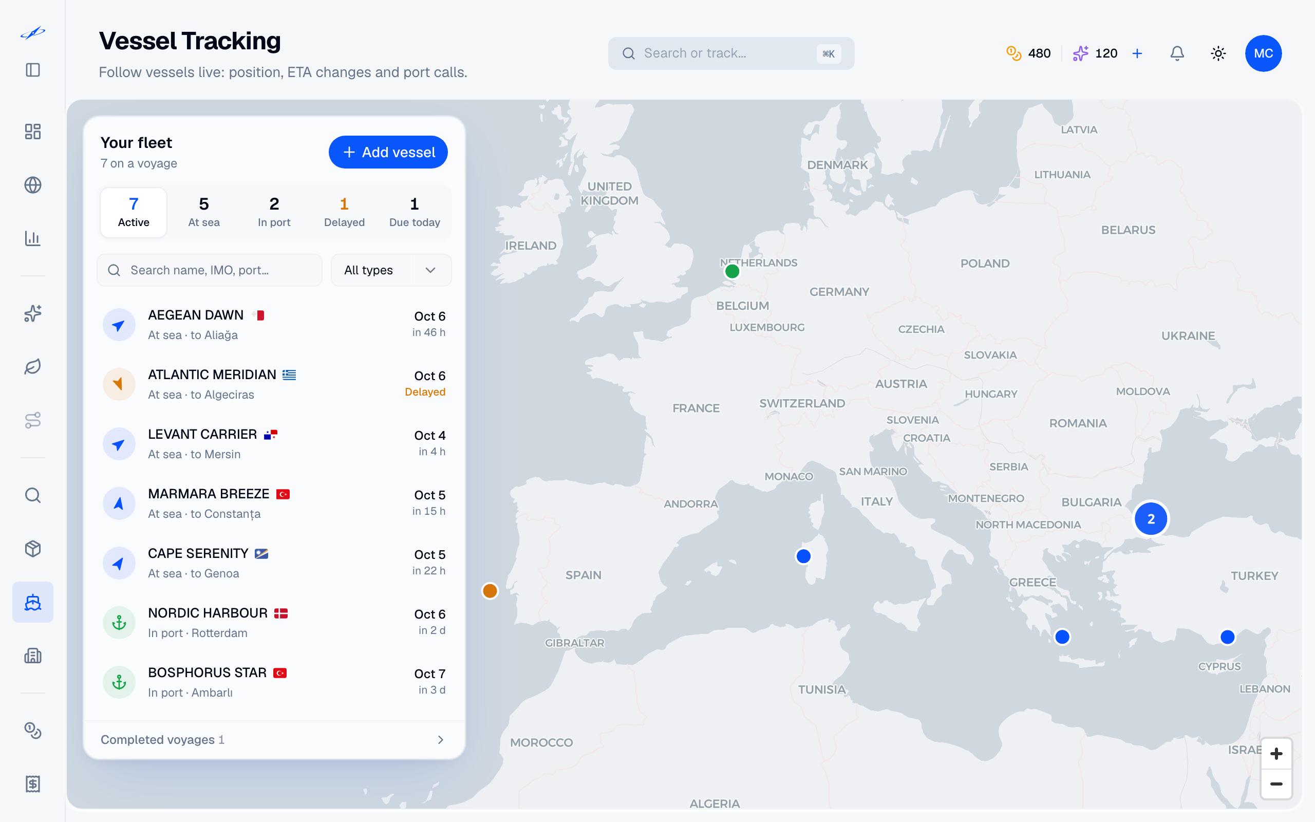The height and width of the screenshot is (822, 1315).
Task: Open the MARMARA BREEZE vessel row
Action: click(x=274, y=503)
